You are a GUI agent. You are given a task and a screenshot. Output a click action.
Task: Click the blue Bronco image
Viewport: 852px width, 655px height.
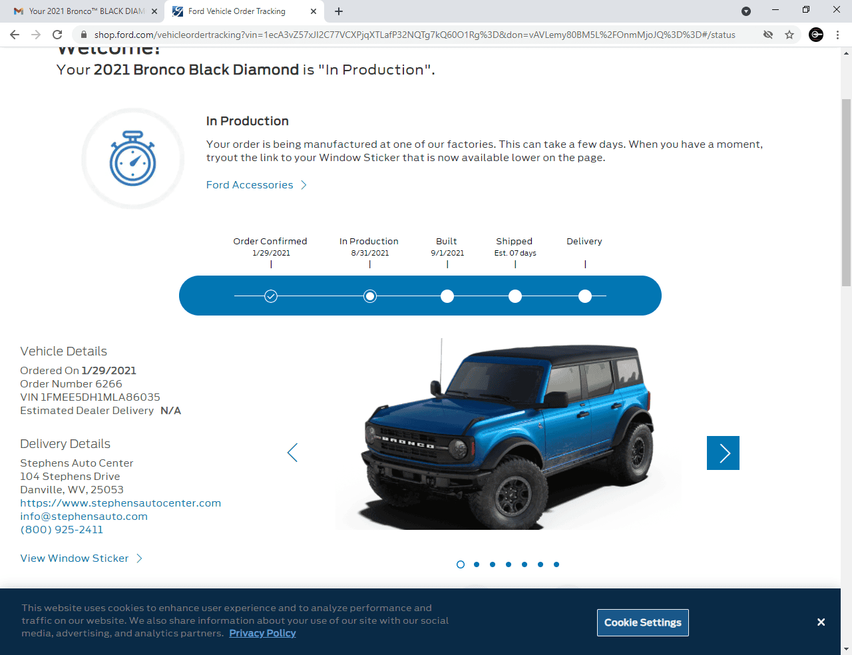(x=509, y=434)
